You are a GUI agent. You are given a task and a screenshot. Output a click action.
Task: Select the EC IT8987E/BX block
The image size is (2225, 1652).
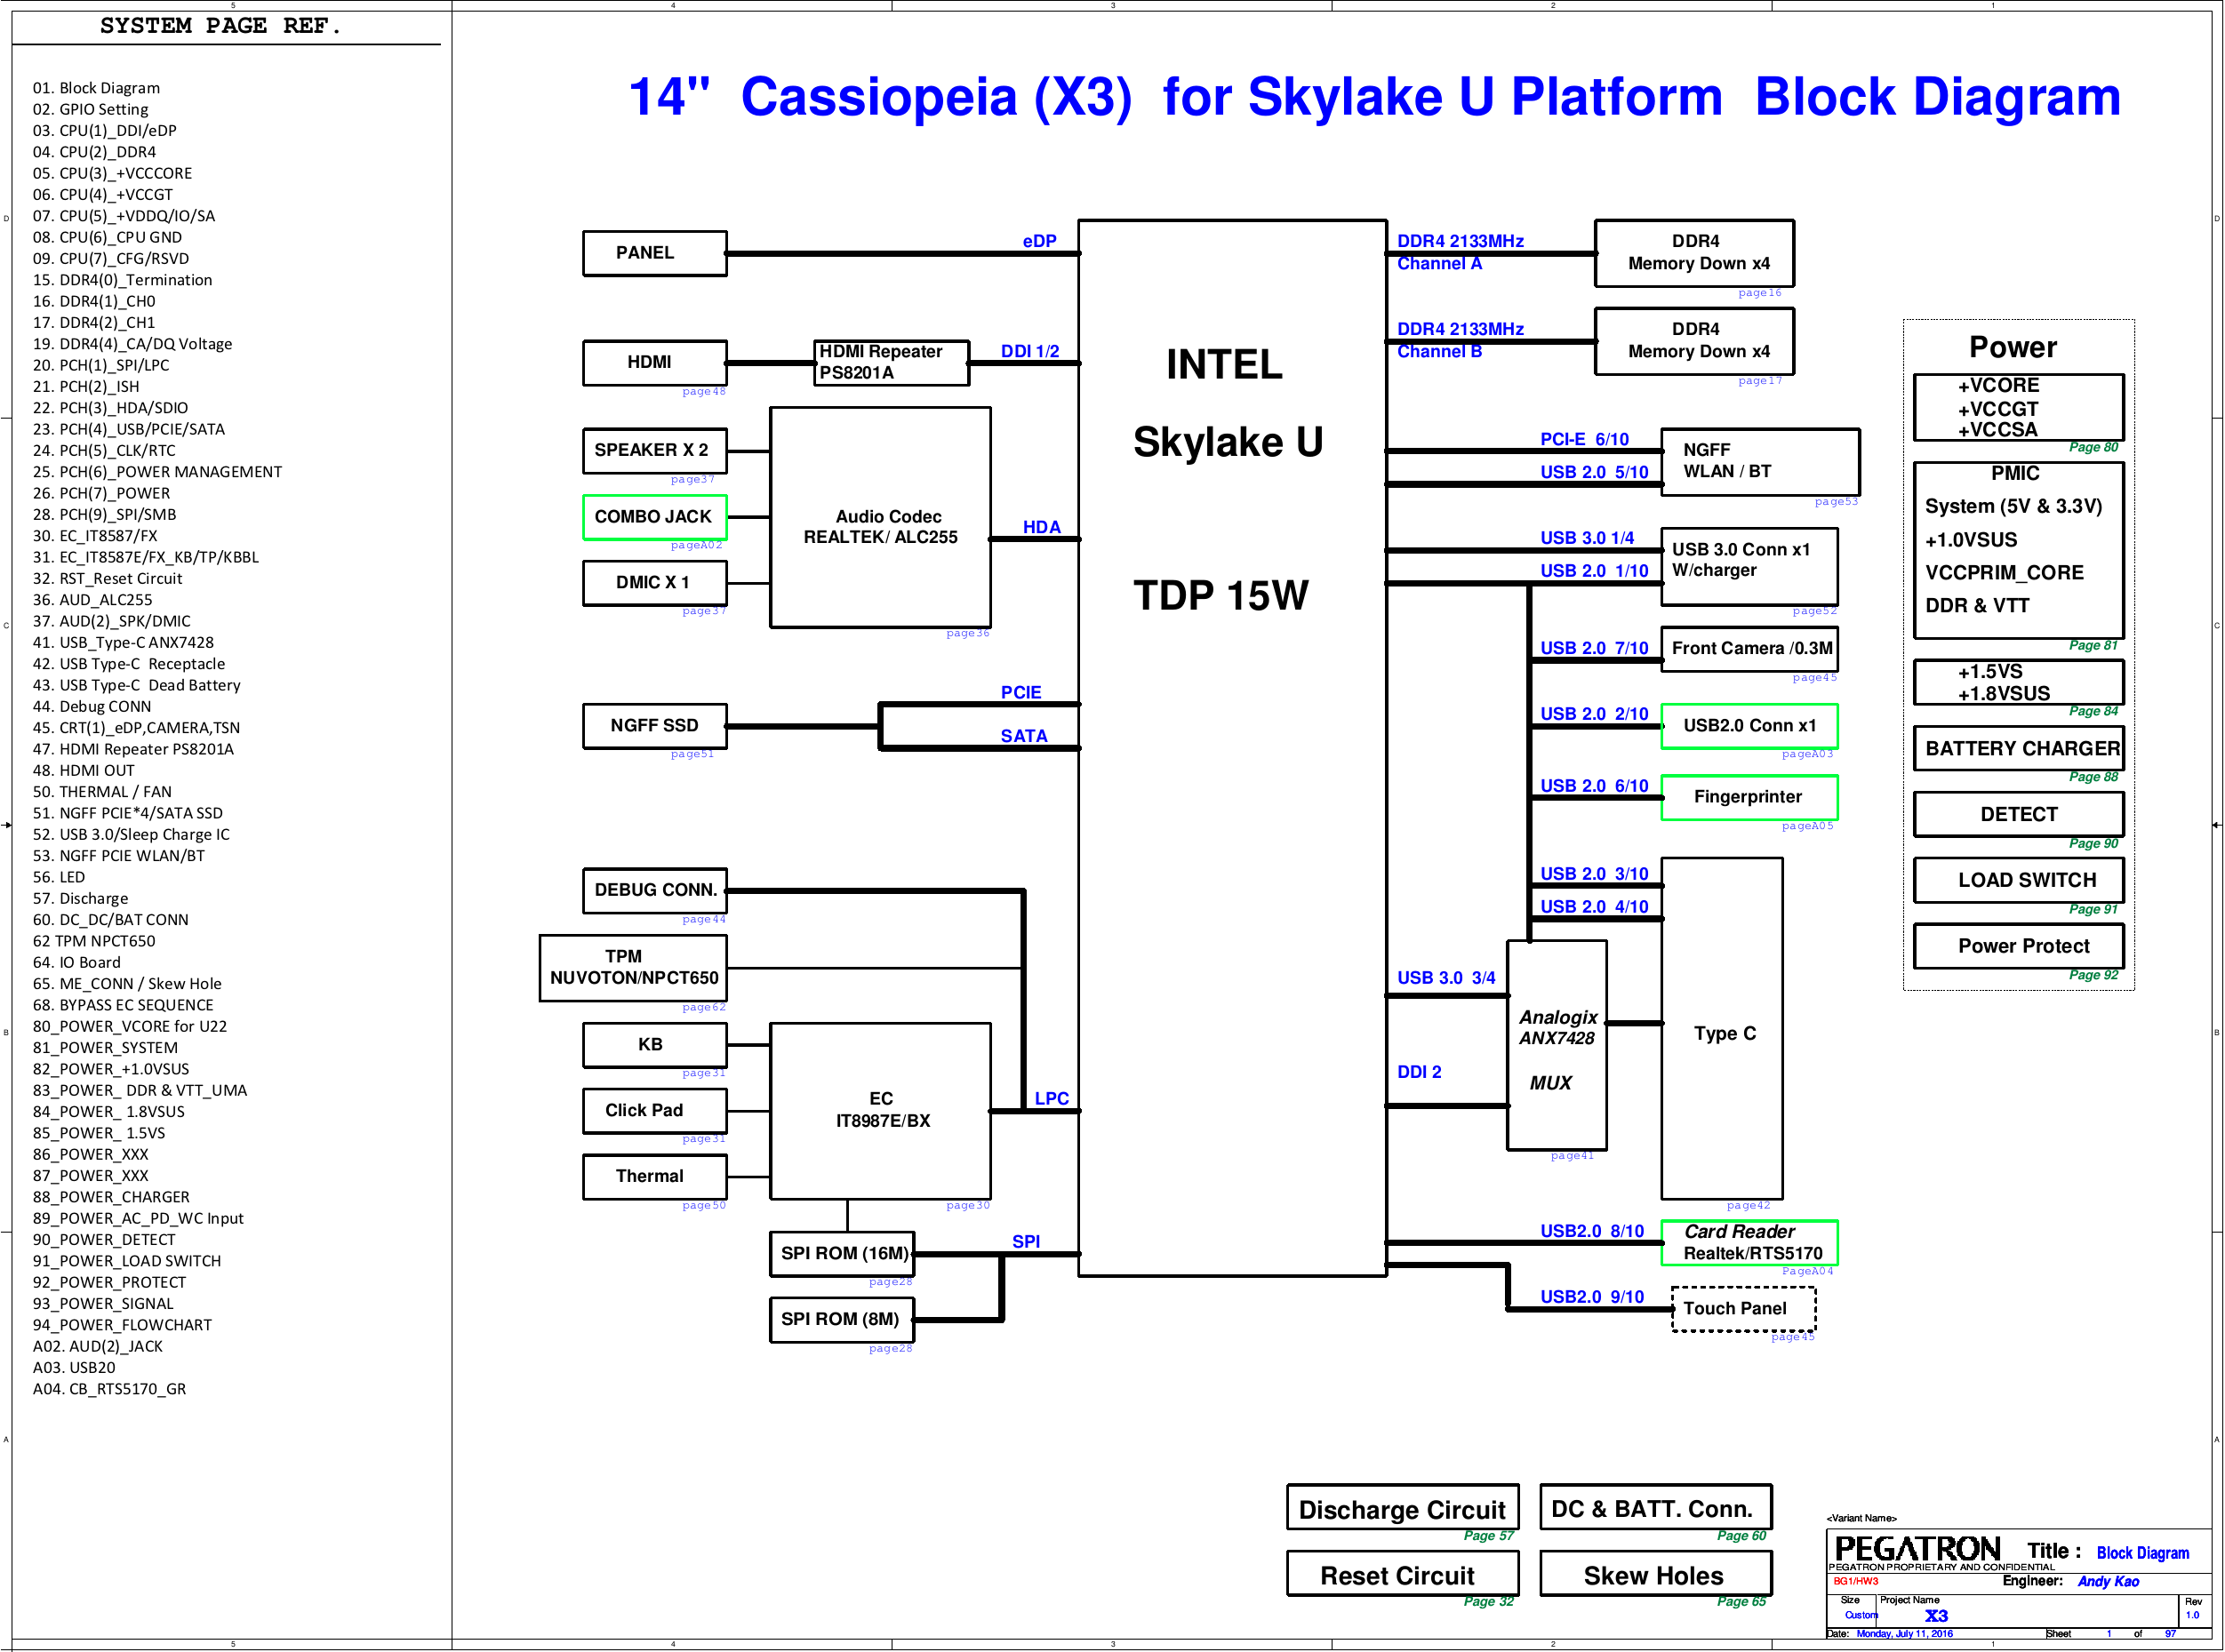(x=880, y=1111)
